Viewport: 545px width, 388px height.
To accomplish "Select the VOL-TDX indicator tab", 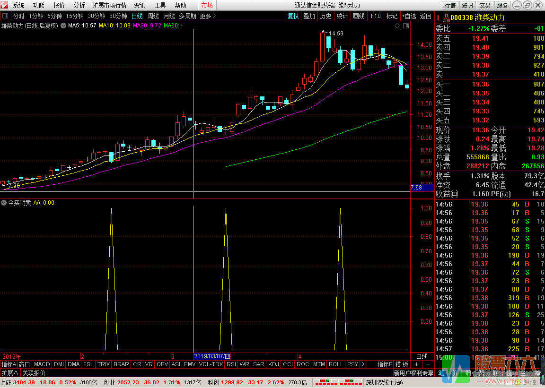I will coord(211,364).
